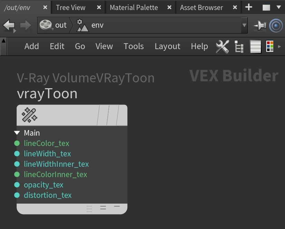Click the vrayToon node name label
Image resolution: width=285 pixels, height=229 pixels.
point(47,94)
